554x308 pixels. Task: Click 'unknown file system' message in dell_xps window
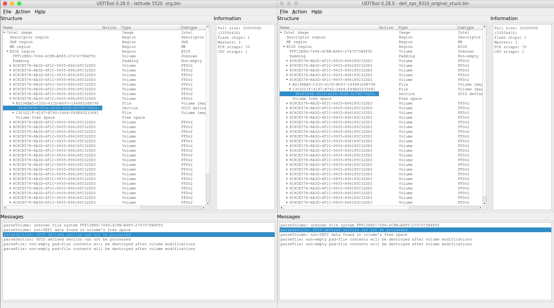point(415,225)
